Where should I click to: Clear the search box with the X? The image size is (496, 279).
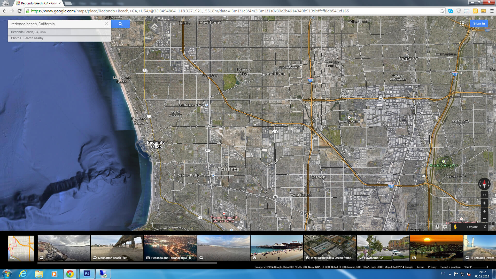(106, 24)
